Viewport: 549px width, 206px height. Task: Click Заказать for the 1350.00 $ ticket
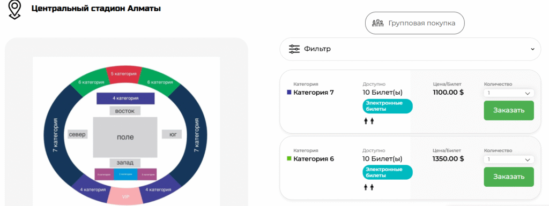509,177
